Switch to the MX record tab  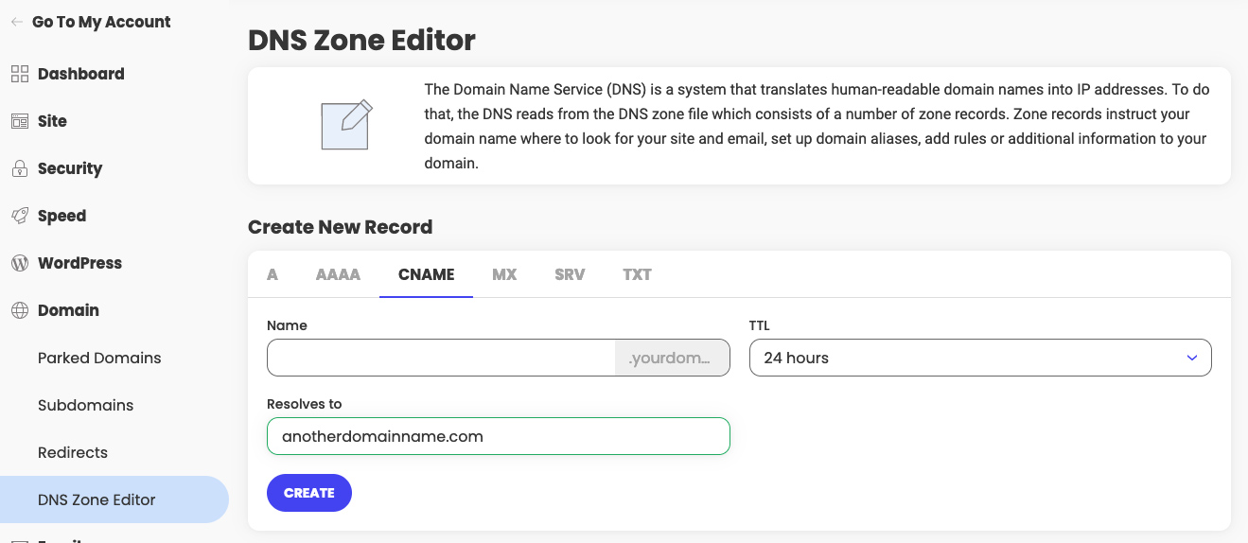point(504,274)
